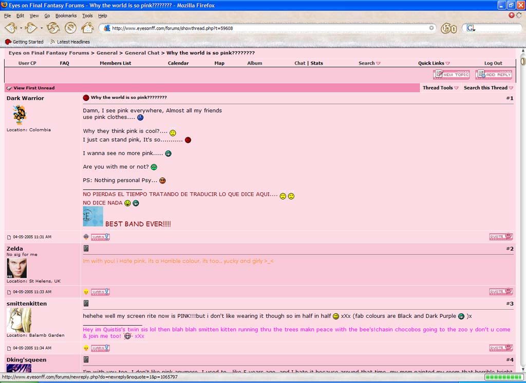Expand the address bar URL history dropdown

431,28
